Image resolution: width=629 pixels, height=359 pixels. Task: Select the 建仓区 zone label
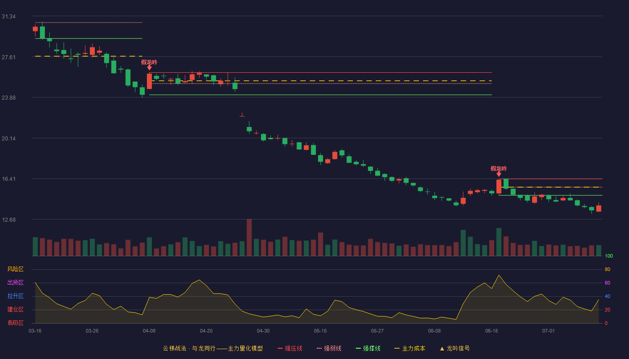pos(15,310)
